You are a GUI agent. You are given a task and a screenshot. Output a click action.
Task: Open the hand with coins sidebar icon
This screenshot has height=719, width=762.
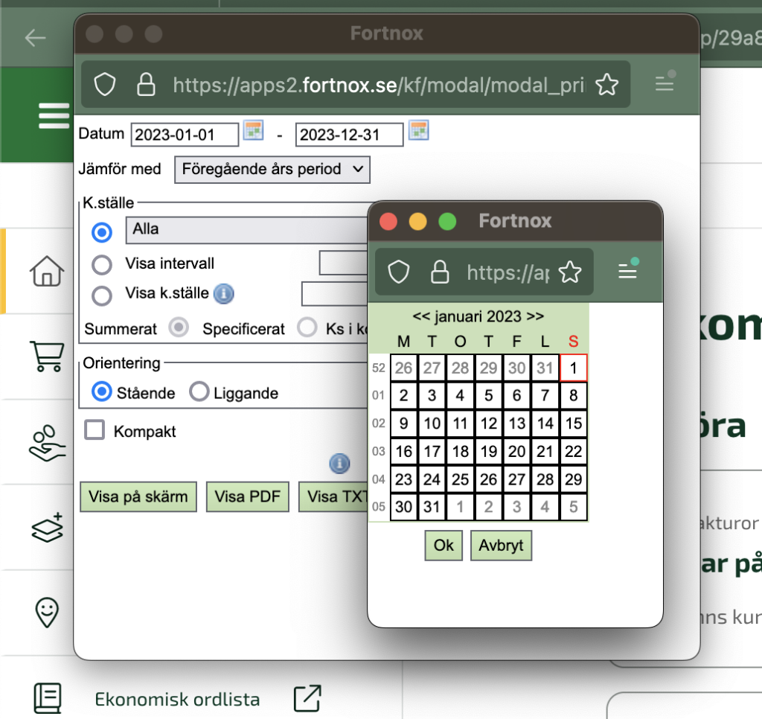[x=47, y=443]
